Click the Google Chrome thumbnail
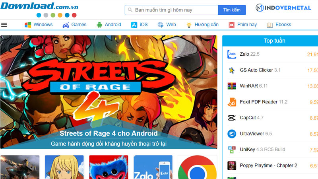The width and height of the screenshot is (318, 179). click(197, 168)
